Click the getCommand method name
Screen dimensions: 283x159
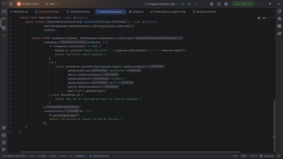(92, 22)
